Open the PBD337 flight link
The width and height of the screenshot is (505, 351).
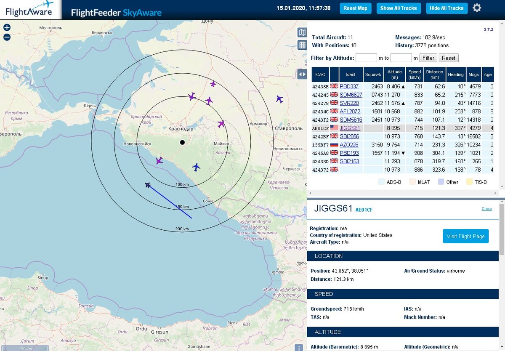[x=349, y=86]
